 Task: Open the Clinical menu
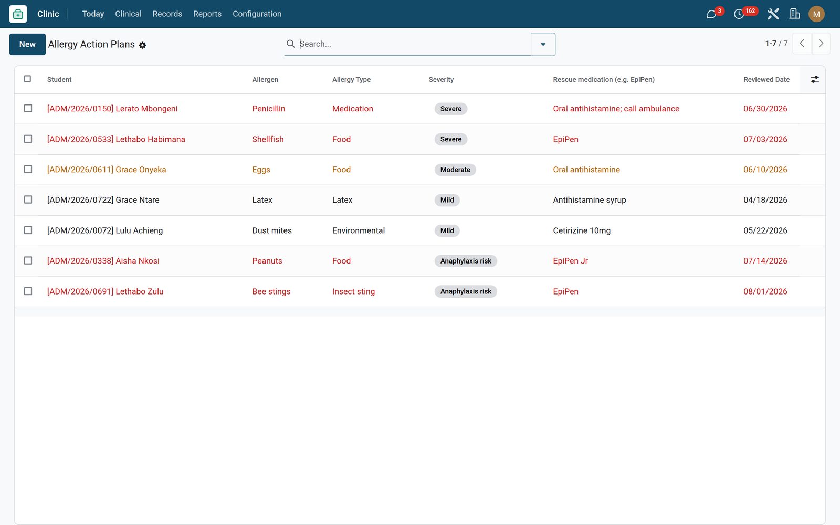pyautogui.click(x=128, y=14)
